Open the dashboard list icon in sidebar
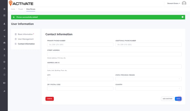The image size is (190, 111). [4, 15]
